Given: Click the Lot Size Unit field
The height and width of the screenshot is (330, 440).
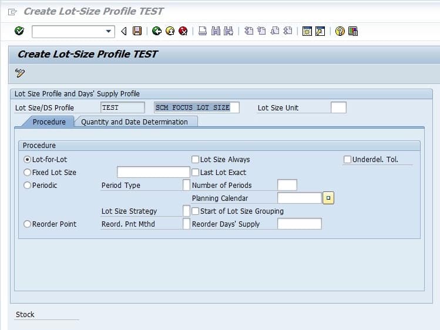Looking at the screenshot, I should pos(338,107).
